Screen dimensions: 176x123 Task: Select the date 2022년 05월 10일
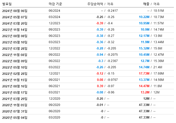point(15,67)
